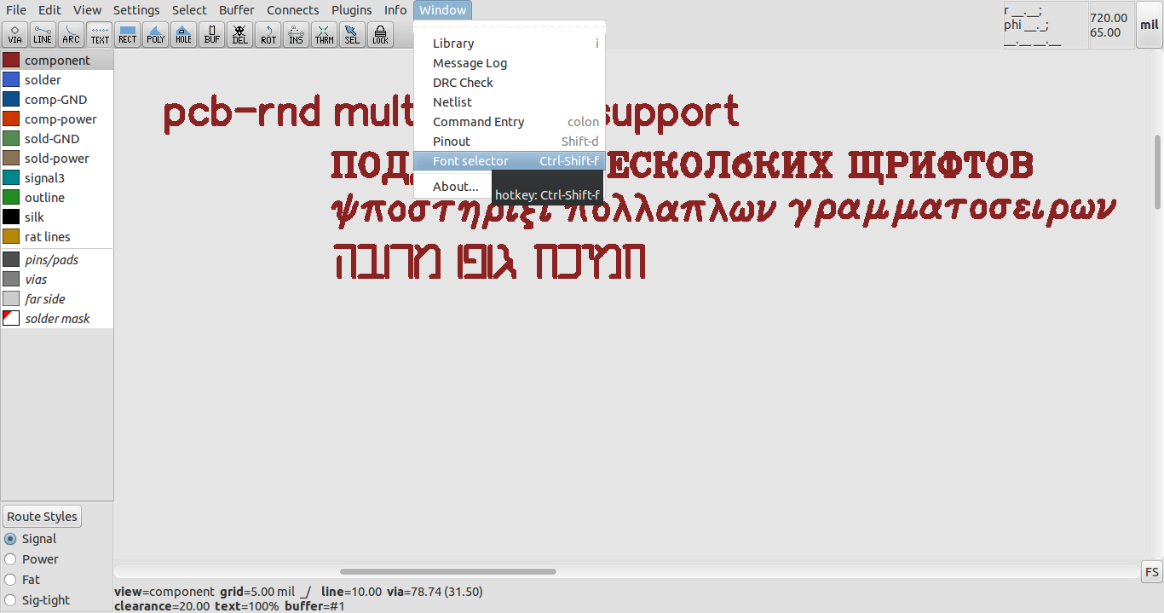
Task: Toggle comp-power layer visibility swatch
Action: (11, 119)
